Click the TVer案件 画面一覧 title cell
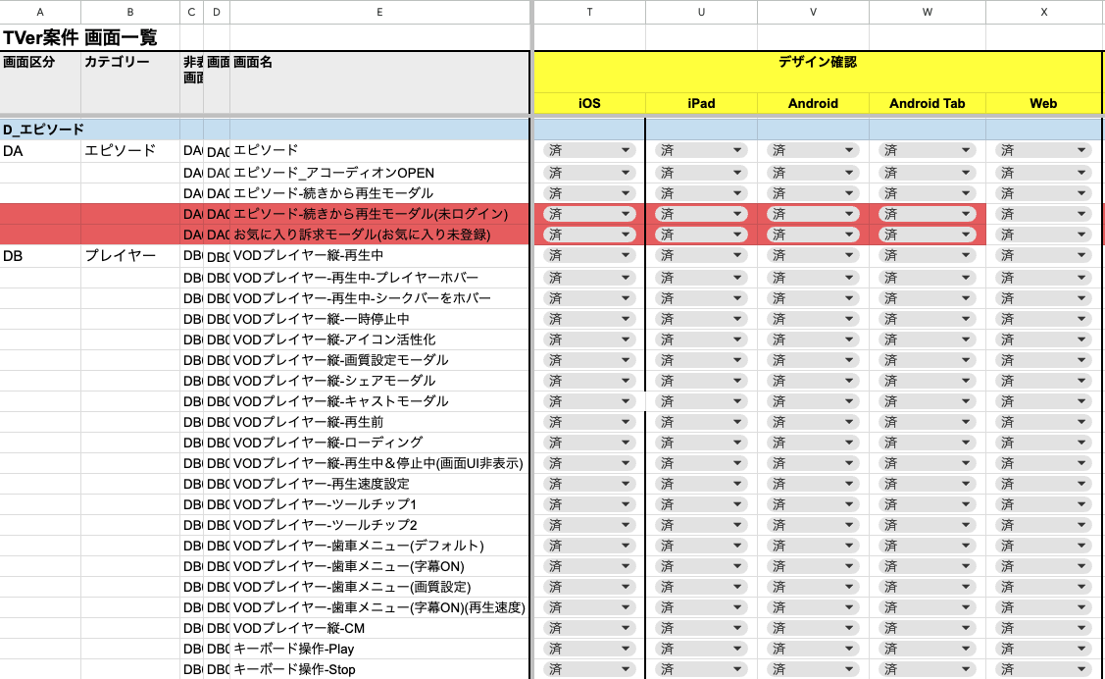This screenshot has width=1105, height=679. 79,37
